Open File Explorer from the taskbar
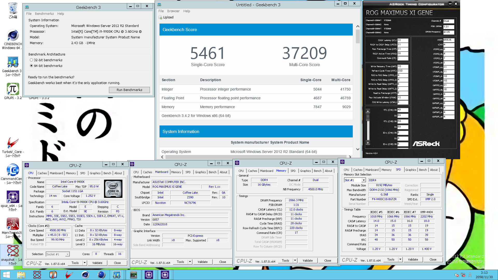This screenshot has width=498, height=280. [x=21, y=275]
